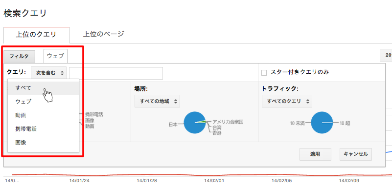The width and height of the screenshot is (392, 191).
Task: Open the すべての地域 location dropdown
Action: click(x=157, y=101)
